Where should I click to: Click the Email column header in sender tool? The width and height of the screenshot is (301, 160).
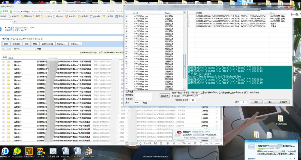pos(136,13)
